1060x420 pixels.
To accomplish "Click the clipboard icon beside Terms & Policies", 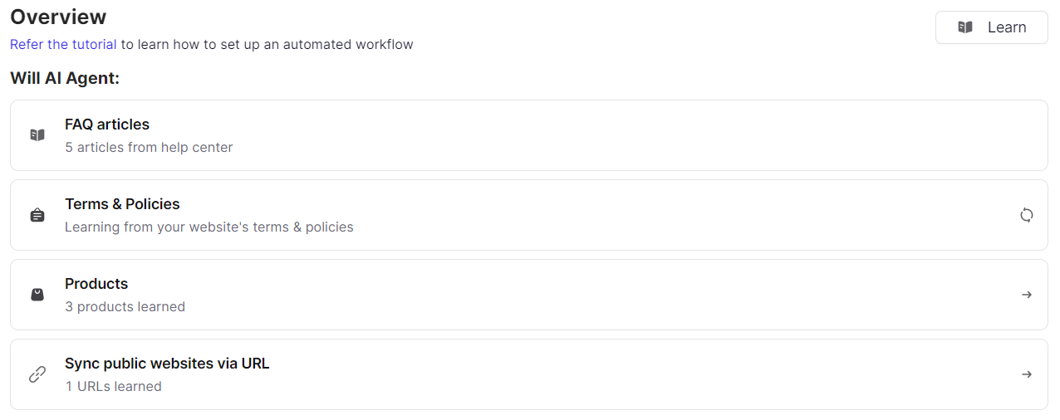I will [x=37, y=215].
